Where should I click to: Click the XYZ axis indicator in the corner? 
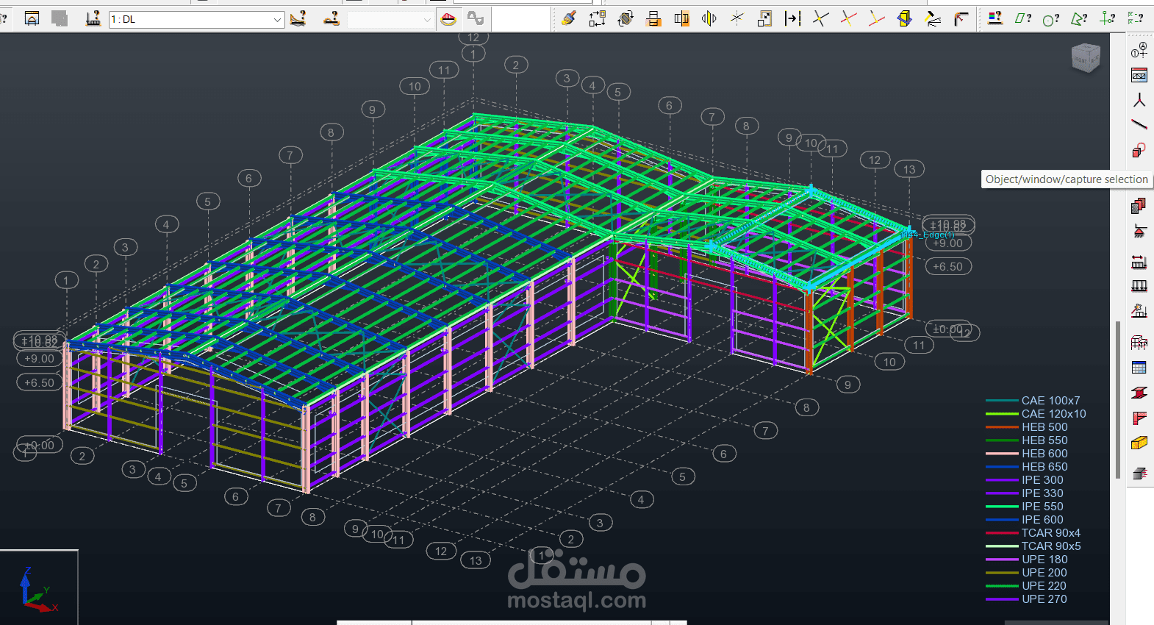[x=38, y=589]
